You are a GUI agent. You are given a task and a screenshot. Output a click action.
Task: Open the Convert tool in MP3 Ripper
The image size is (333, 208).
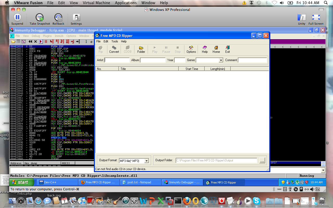(114, 49)
